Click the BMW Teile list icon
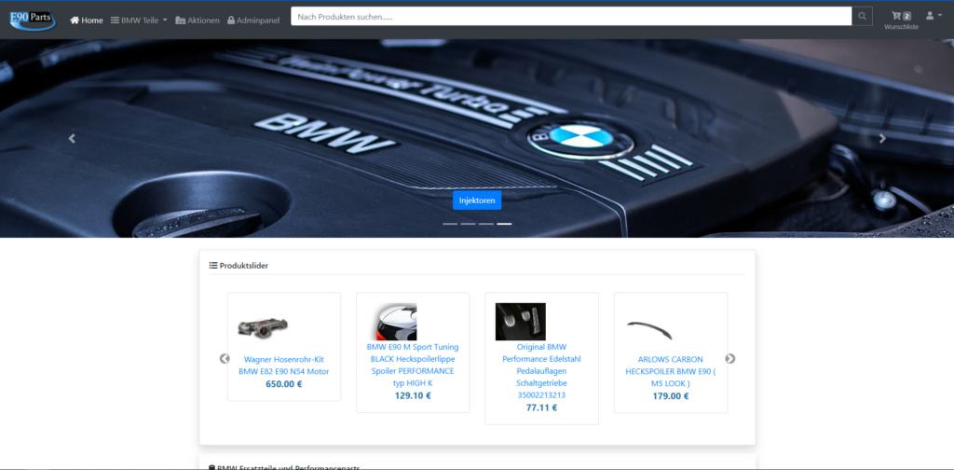The image size is (954, 470). coord(115,21)
